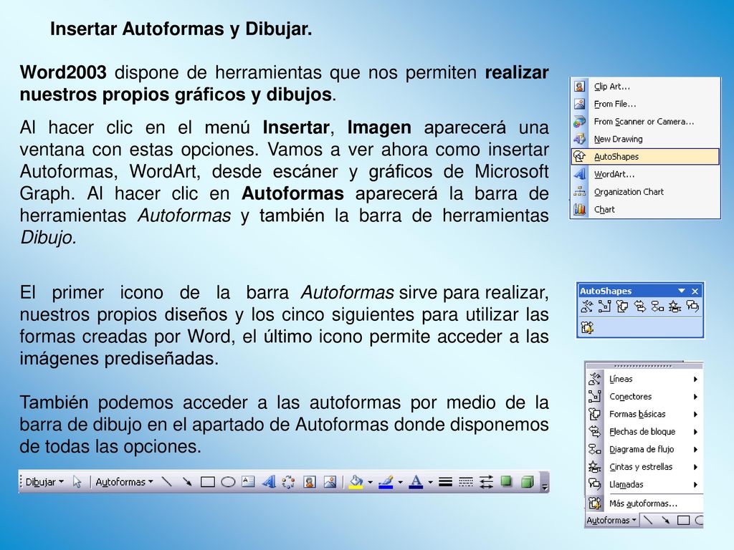Select the Lines icon in AutoShapes toolbar

(x=587, y=307)
